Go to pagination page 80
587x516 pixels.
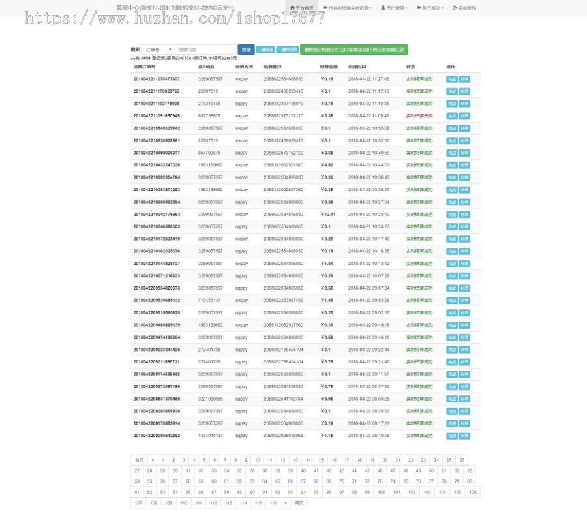(x=470, y=481)
